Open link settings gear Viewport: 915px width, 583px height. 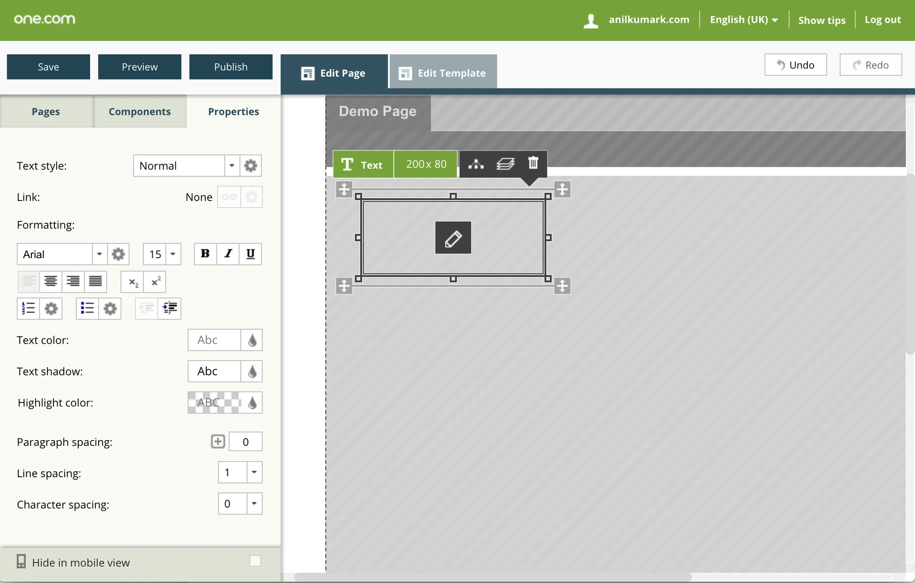click(252, 197)
